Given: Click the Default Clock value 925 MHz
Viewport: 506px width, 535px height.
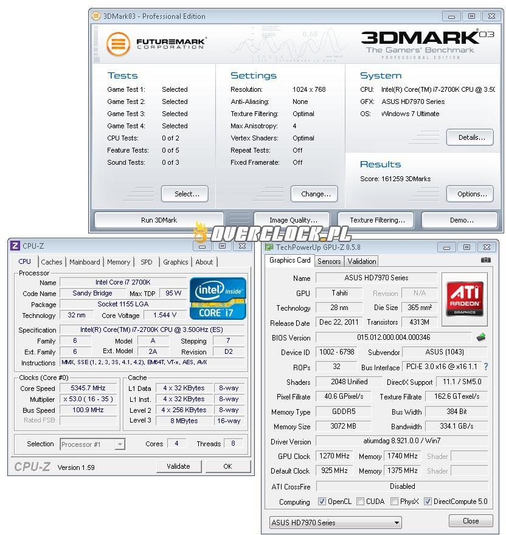Looking at the screenshot, I should pyautogui.click(x=334, y=471).
